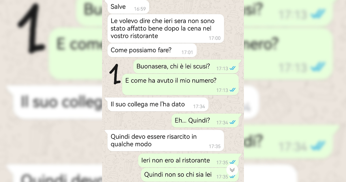The image size is (346, 182).
Task: Click the 17:34 timestamp on colleague message
Action: pos(199,106)
